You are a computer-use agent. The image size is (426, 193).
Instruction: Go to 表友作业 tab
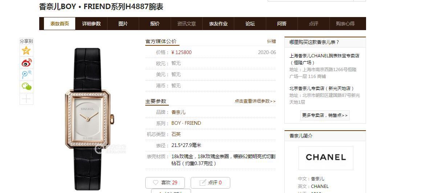[x=218, y=24]
